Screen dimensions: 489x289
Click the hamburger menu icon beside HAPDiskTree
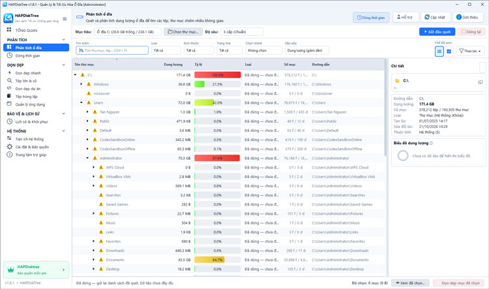point(65,19)
